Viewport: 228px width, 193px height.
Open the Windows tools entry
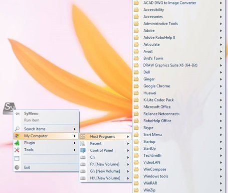point(178,176)
